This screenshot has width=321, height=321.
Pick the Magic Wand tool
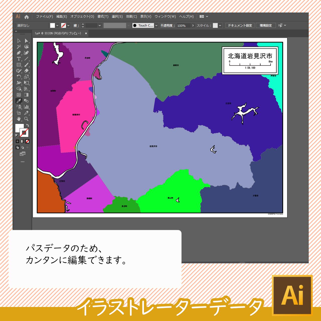[x=19, y=47]
